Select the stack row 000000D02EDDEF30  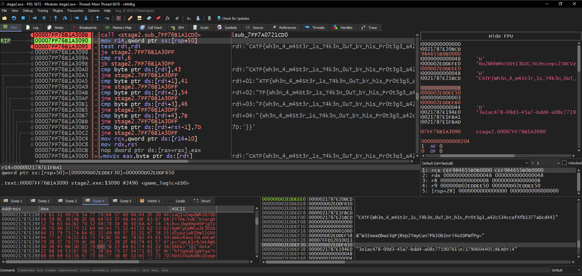[419, 245]
